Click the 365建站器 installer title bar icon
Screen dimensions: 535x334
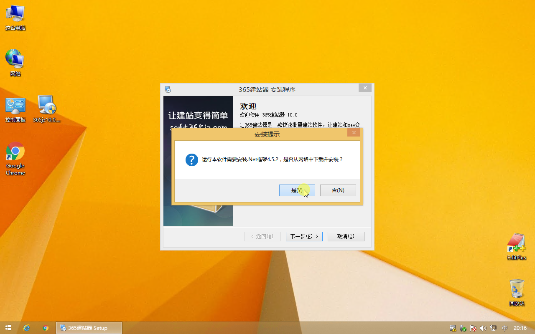pos(168,89)
